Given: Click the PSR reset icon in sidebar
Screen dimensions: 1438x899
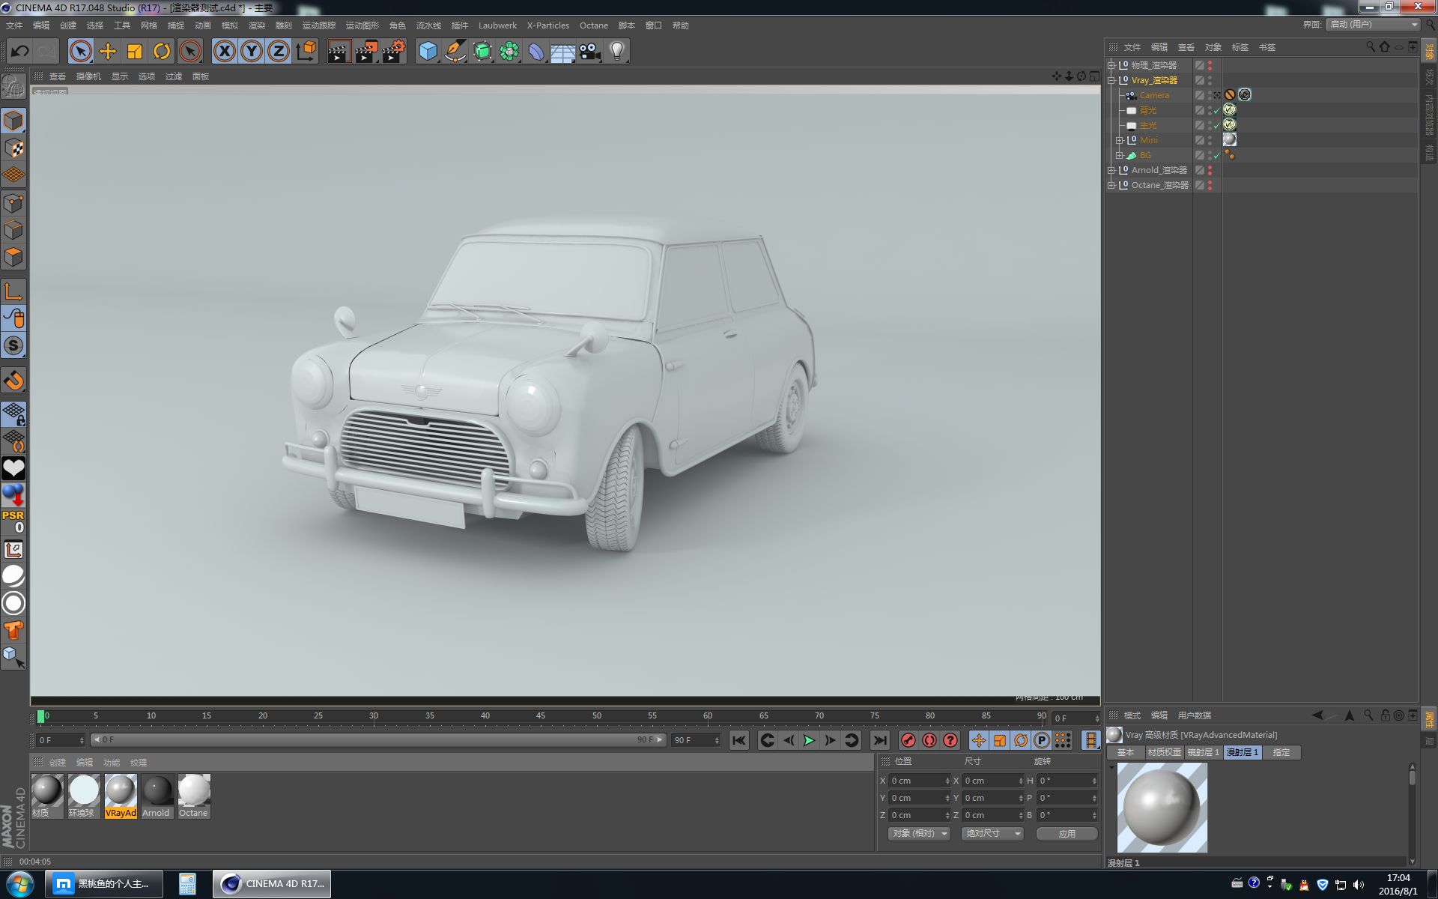Looking at the screenshot, I should tap(13, 521).
